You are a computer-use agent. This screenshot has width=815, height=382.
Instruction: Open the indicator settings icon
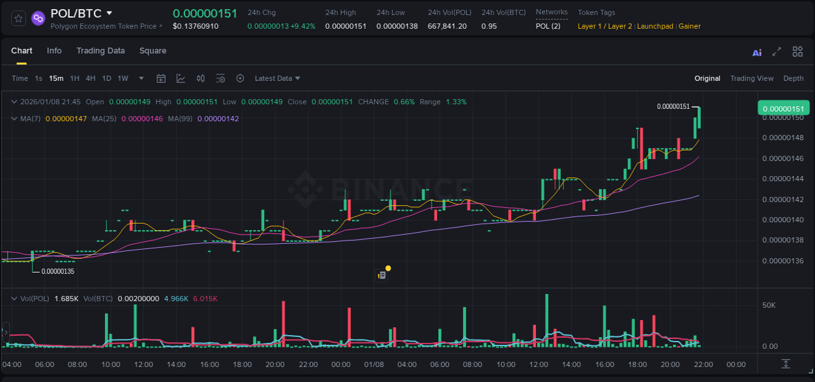(220, 78)
